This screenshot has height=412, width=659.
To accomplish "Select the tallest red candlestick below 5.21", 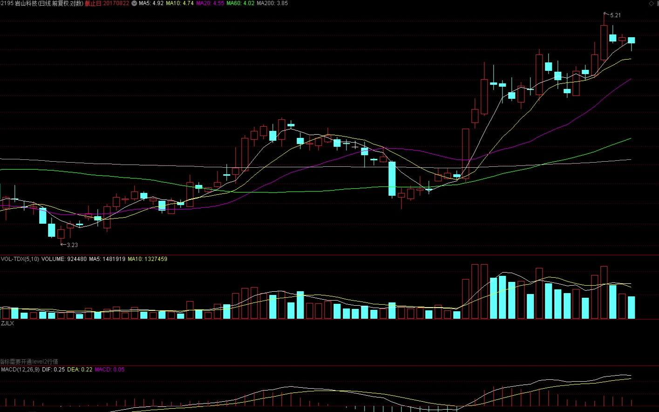I will (604, 42).
